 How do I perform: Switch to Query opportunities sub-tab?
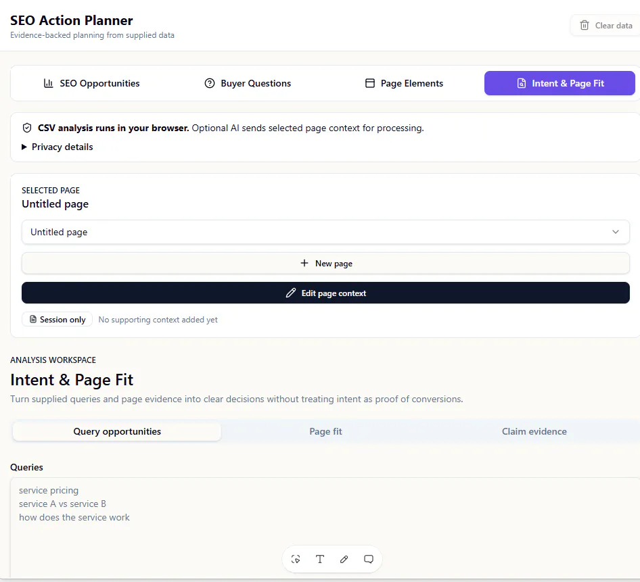117,431
